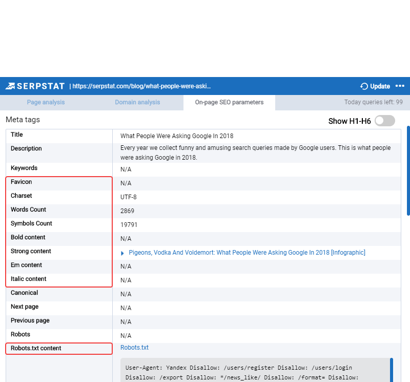Click the 'Meta tags' heading
Screen dimensions: 410x382
click(x=23, y=120)
